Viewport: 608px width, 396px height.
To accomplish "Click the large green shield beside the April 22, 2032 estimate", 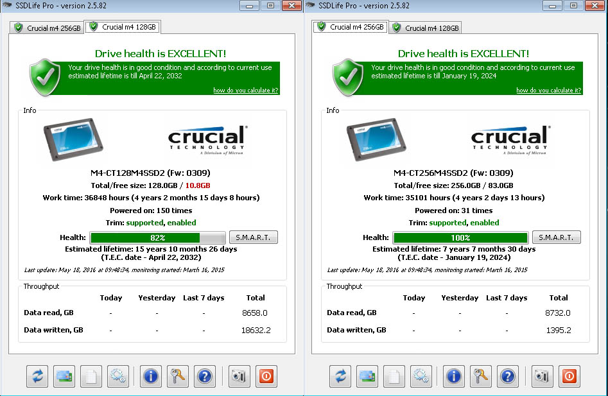I will click(x=45, y=77).
